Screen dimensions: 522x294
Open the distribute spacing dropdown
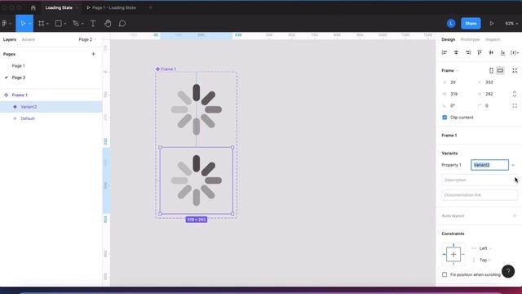coord(515,52)
